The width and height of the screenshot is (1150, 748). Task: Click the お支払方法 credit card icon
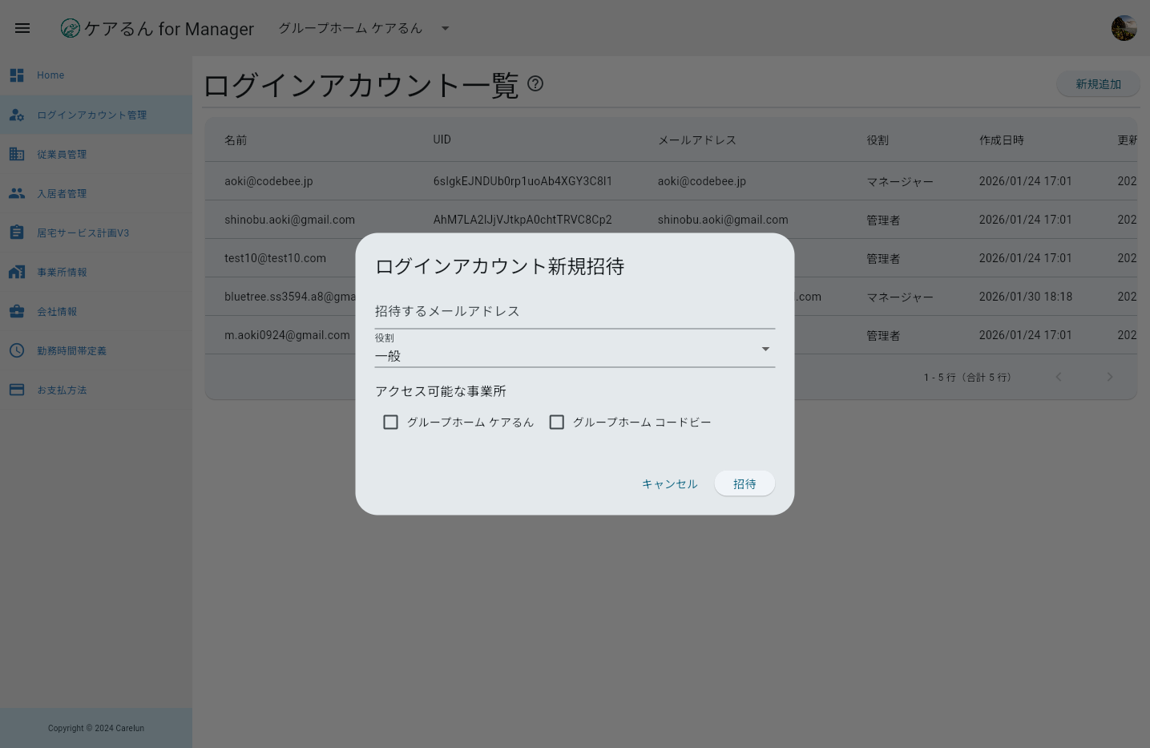[x=17, y=390]
